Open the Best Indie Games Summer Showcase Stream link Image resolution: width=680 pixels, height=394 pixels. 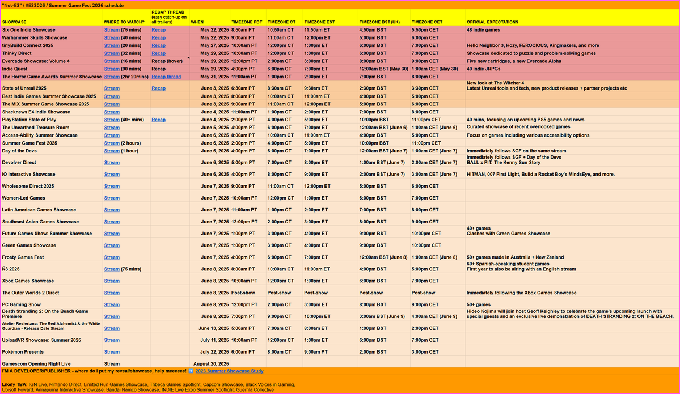[x=112, y=96]
